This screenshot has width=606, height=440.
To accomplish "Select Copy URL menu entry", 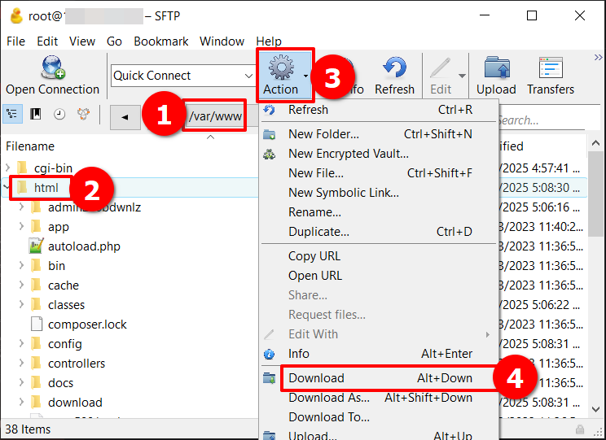I will coord(379,256).
